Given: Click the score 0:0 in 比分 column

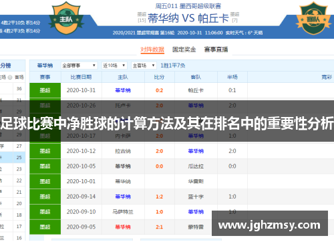Looking at the screenshot, I should [159, 166].
